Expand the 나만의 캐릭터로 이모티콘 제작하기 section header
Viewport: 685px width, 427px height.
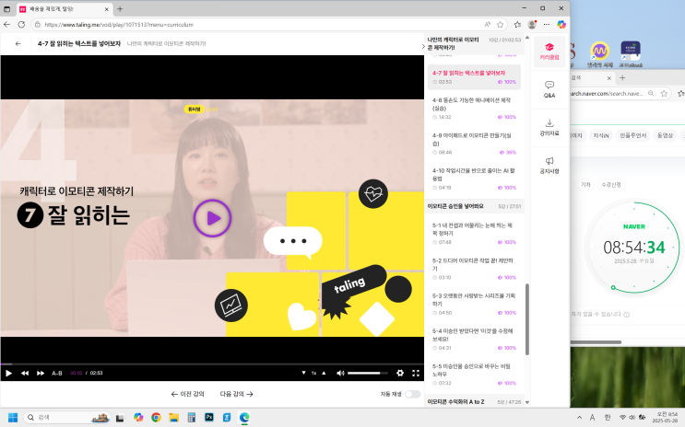point(474,43)
